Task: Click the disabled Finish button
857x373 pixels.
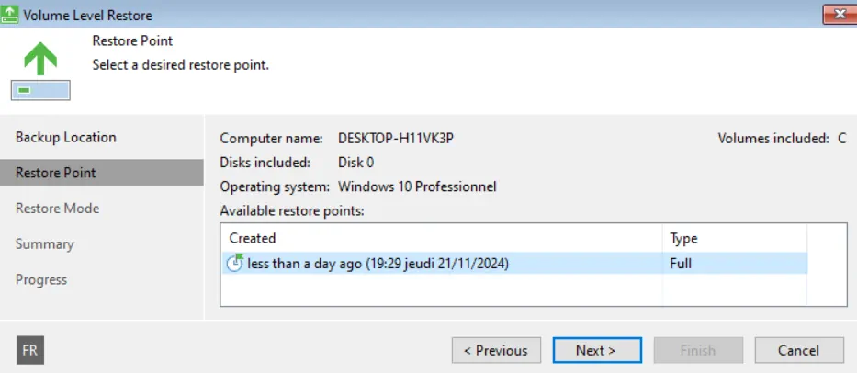Action: point(698,350)
